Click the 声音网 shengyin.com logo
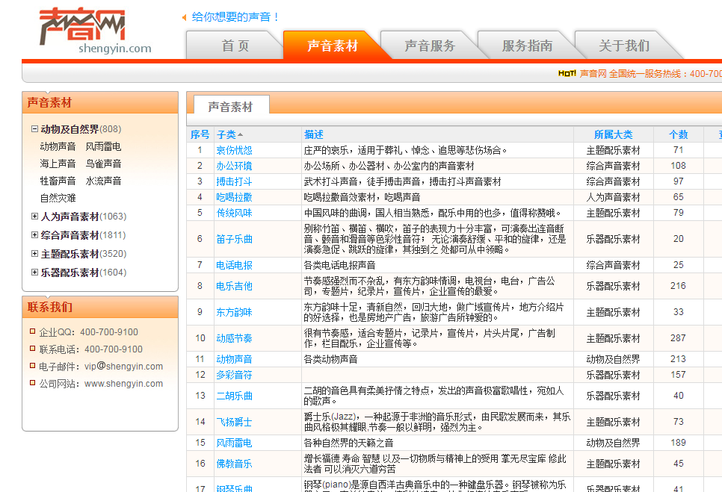This screenshot has height=492, width=722. pyautogui.click(x=94, y=31)
